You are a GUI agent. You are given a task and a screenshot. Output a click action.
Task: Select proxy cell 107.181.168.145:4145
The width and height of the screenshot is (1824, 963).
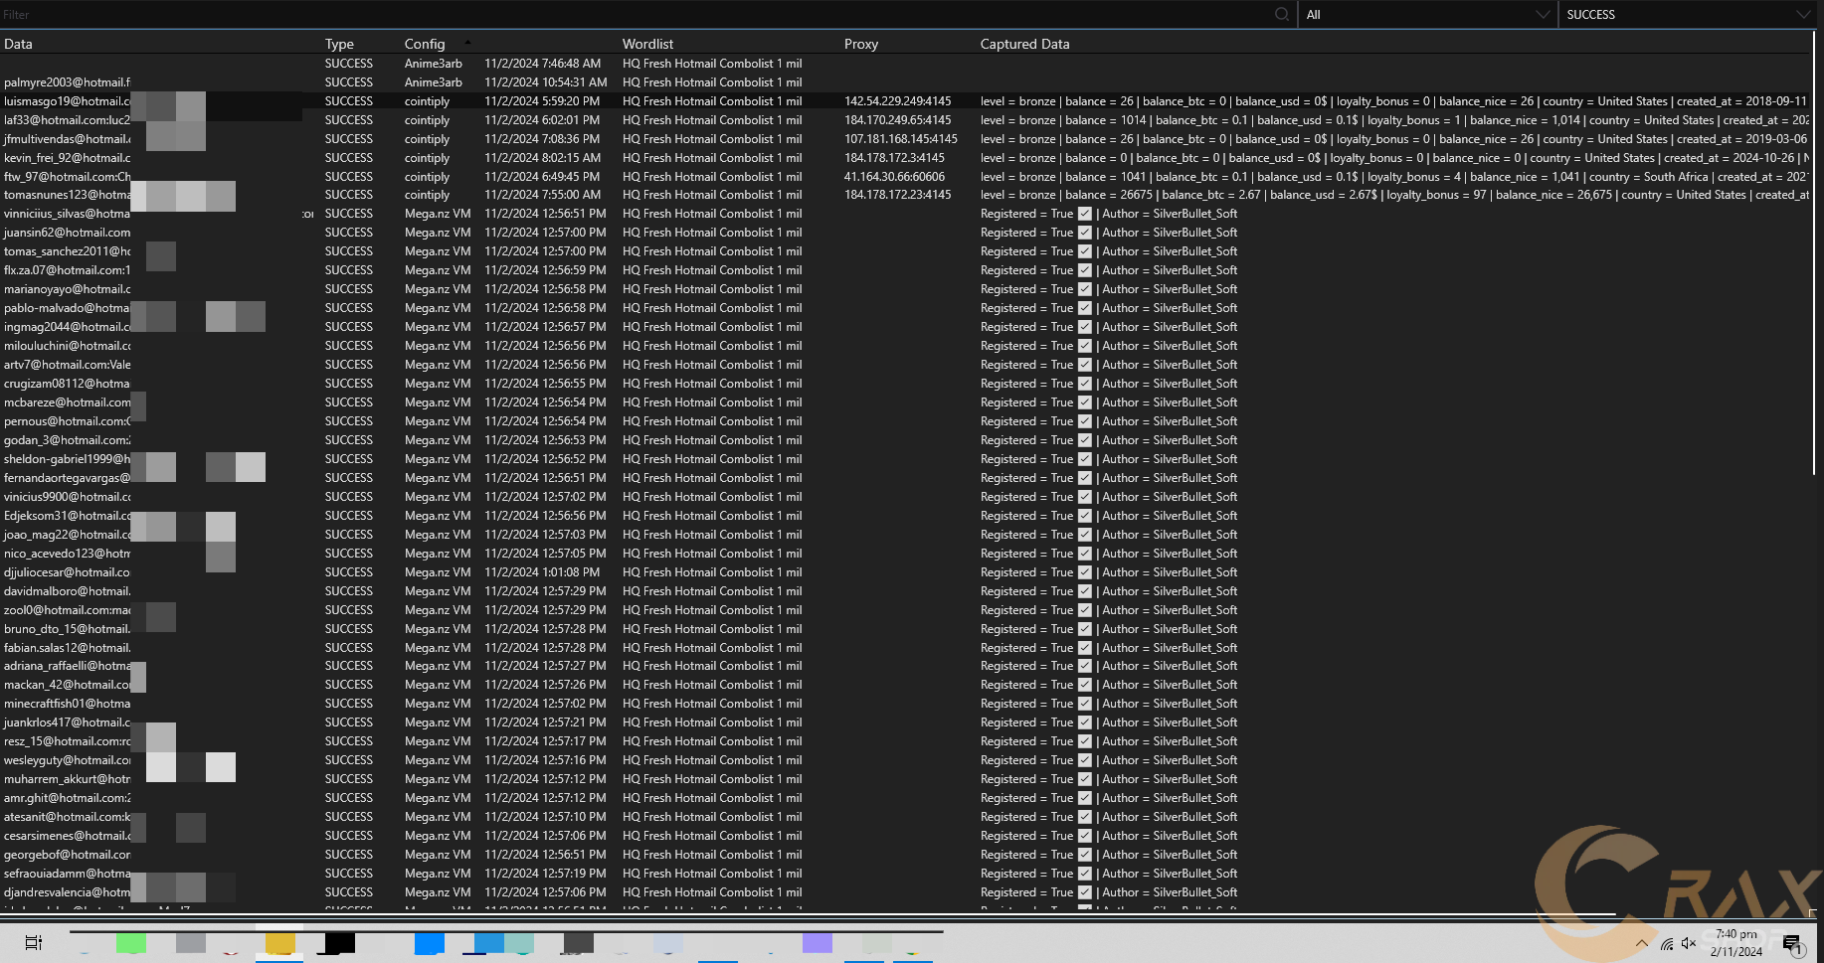[x=900, y=139]
